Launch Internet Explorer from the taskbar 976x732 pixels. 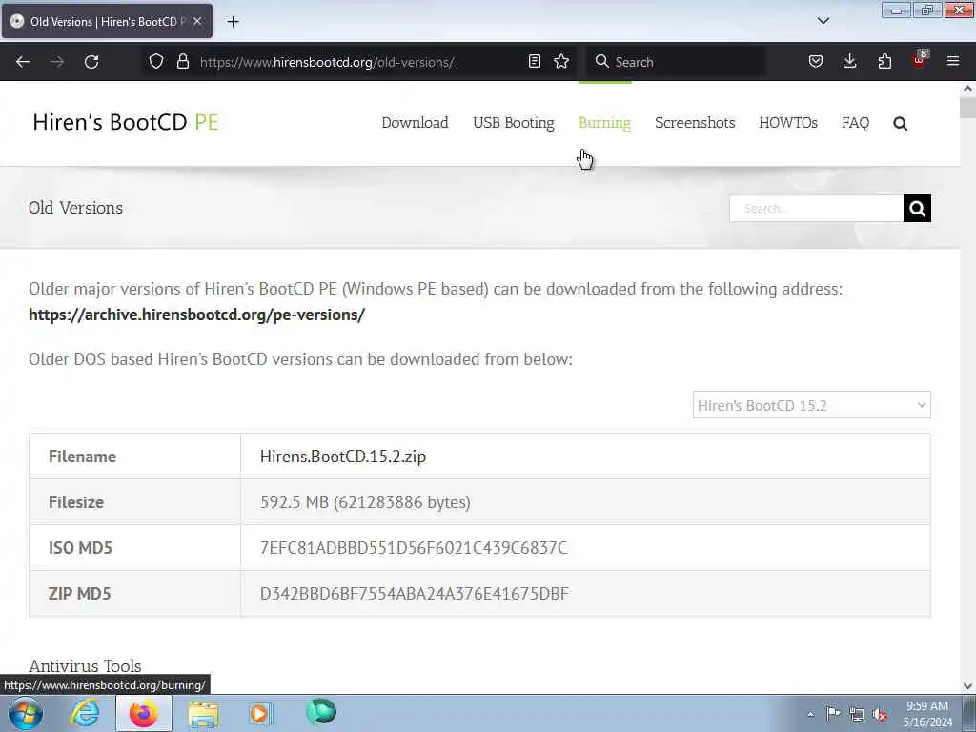85,713
